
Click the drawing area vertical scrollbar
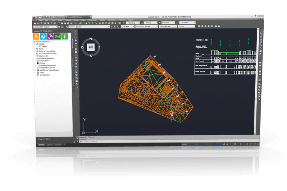tap(255, 81)
